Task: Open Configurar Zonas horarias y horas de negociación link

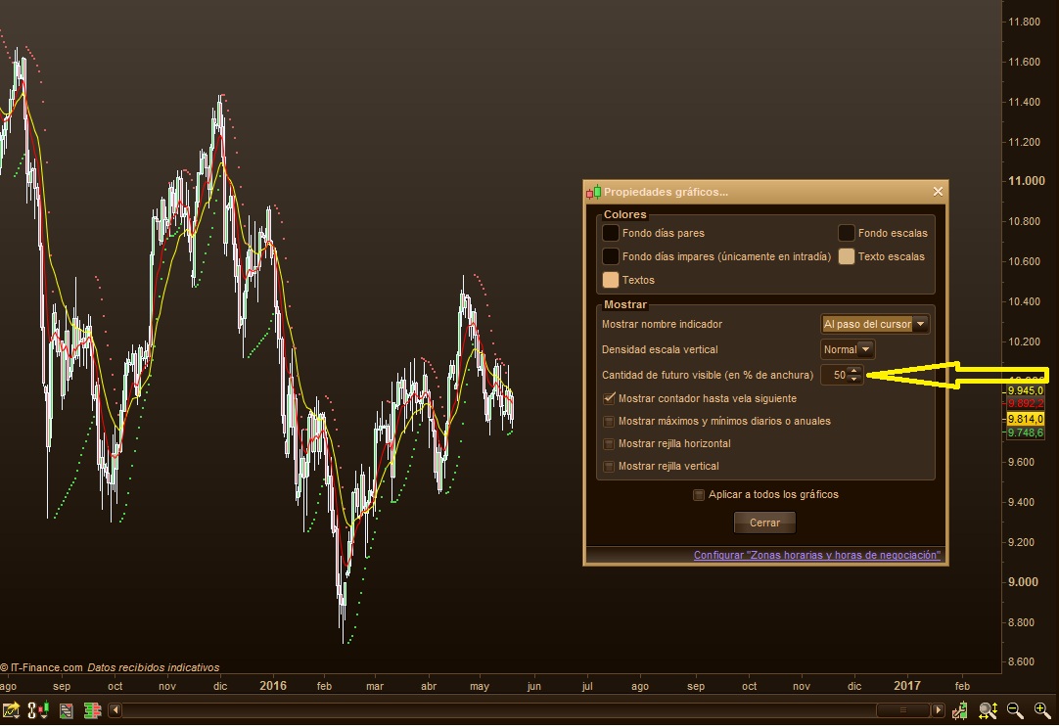Action: (816, 555)
